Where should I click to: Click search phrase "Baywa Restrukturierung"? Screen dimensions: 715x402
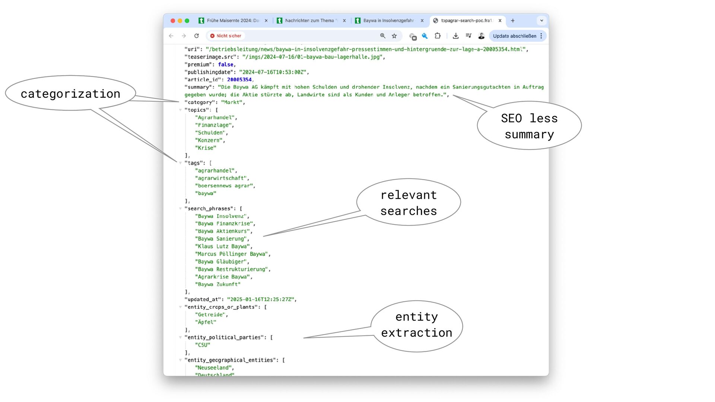point(232,269)
